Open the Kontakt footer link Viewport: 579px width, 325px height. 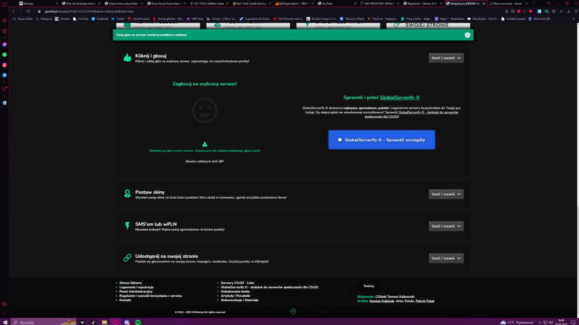tap(125, 300)
